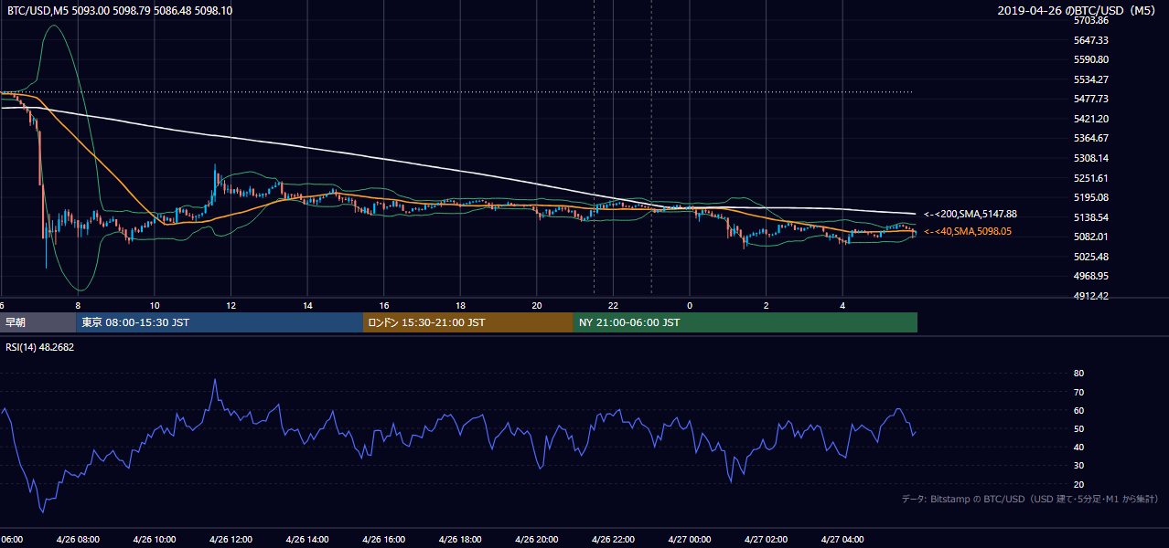This screenshot has width=1169, height=548.
Task: Click price axis value 5195.08
Action: (x=1091, y=197)
